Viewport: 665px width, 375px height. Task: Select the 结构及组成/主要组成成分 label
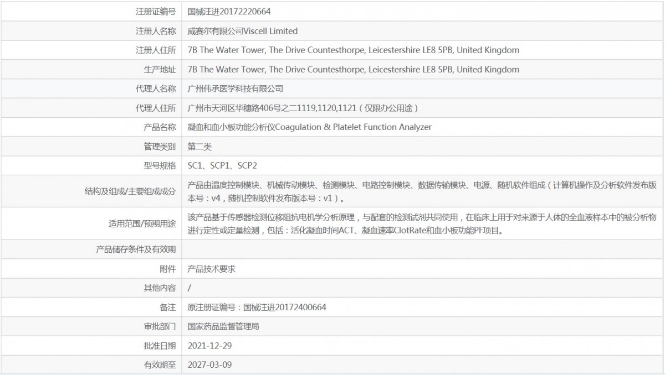click(x=129, y=191)
